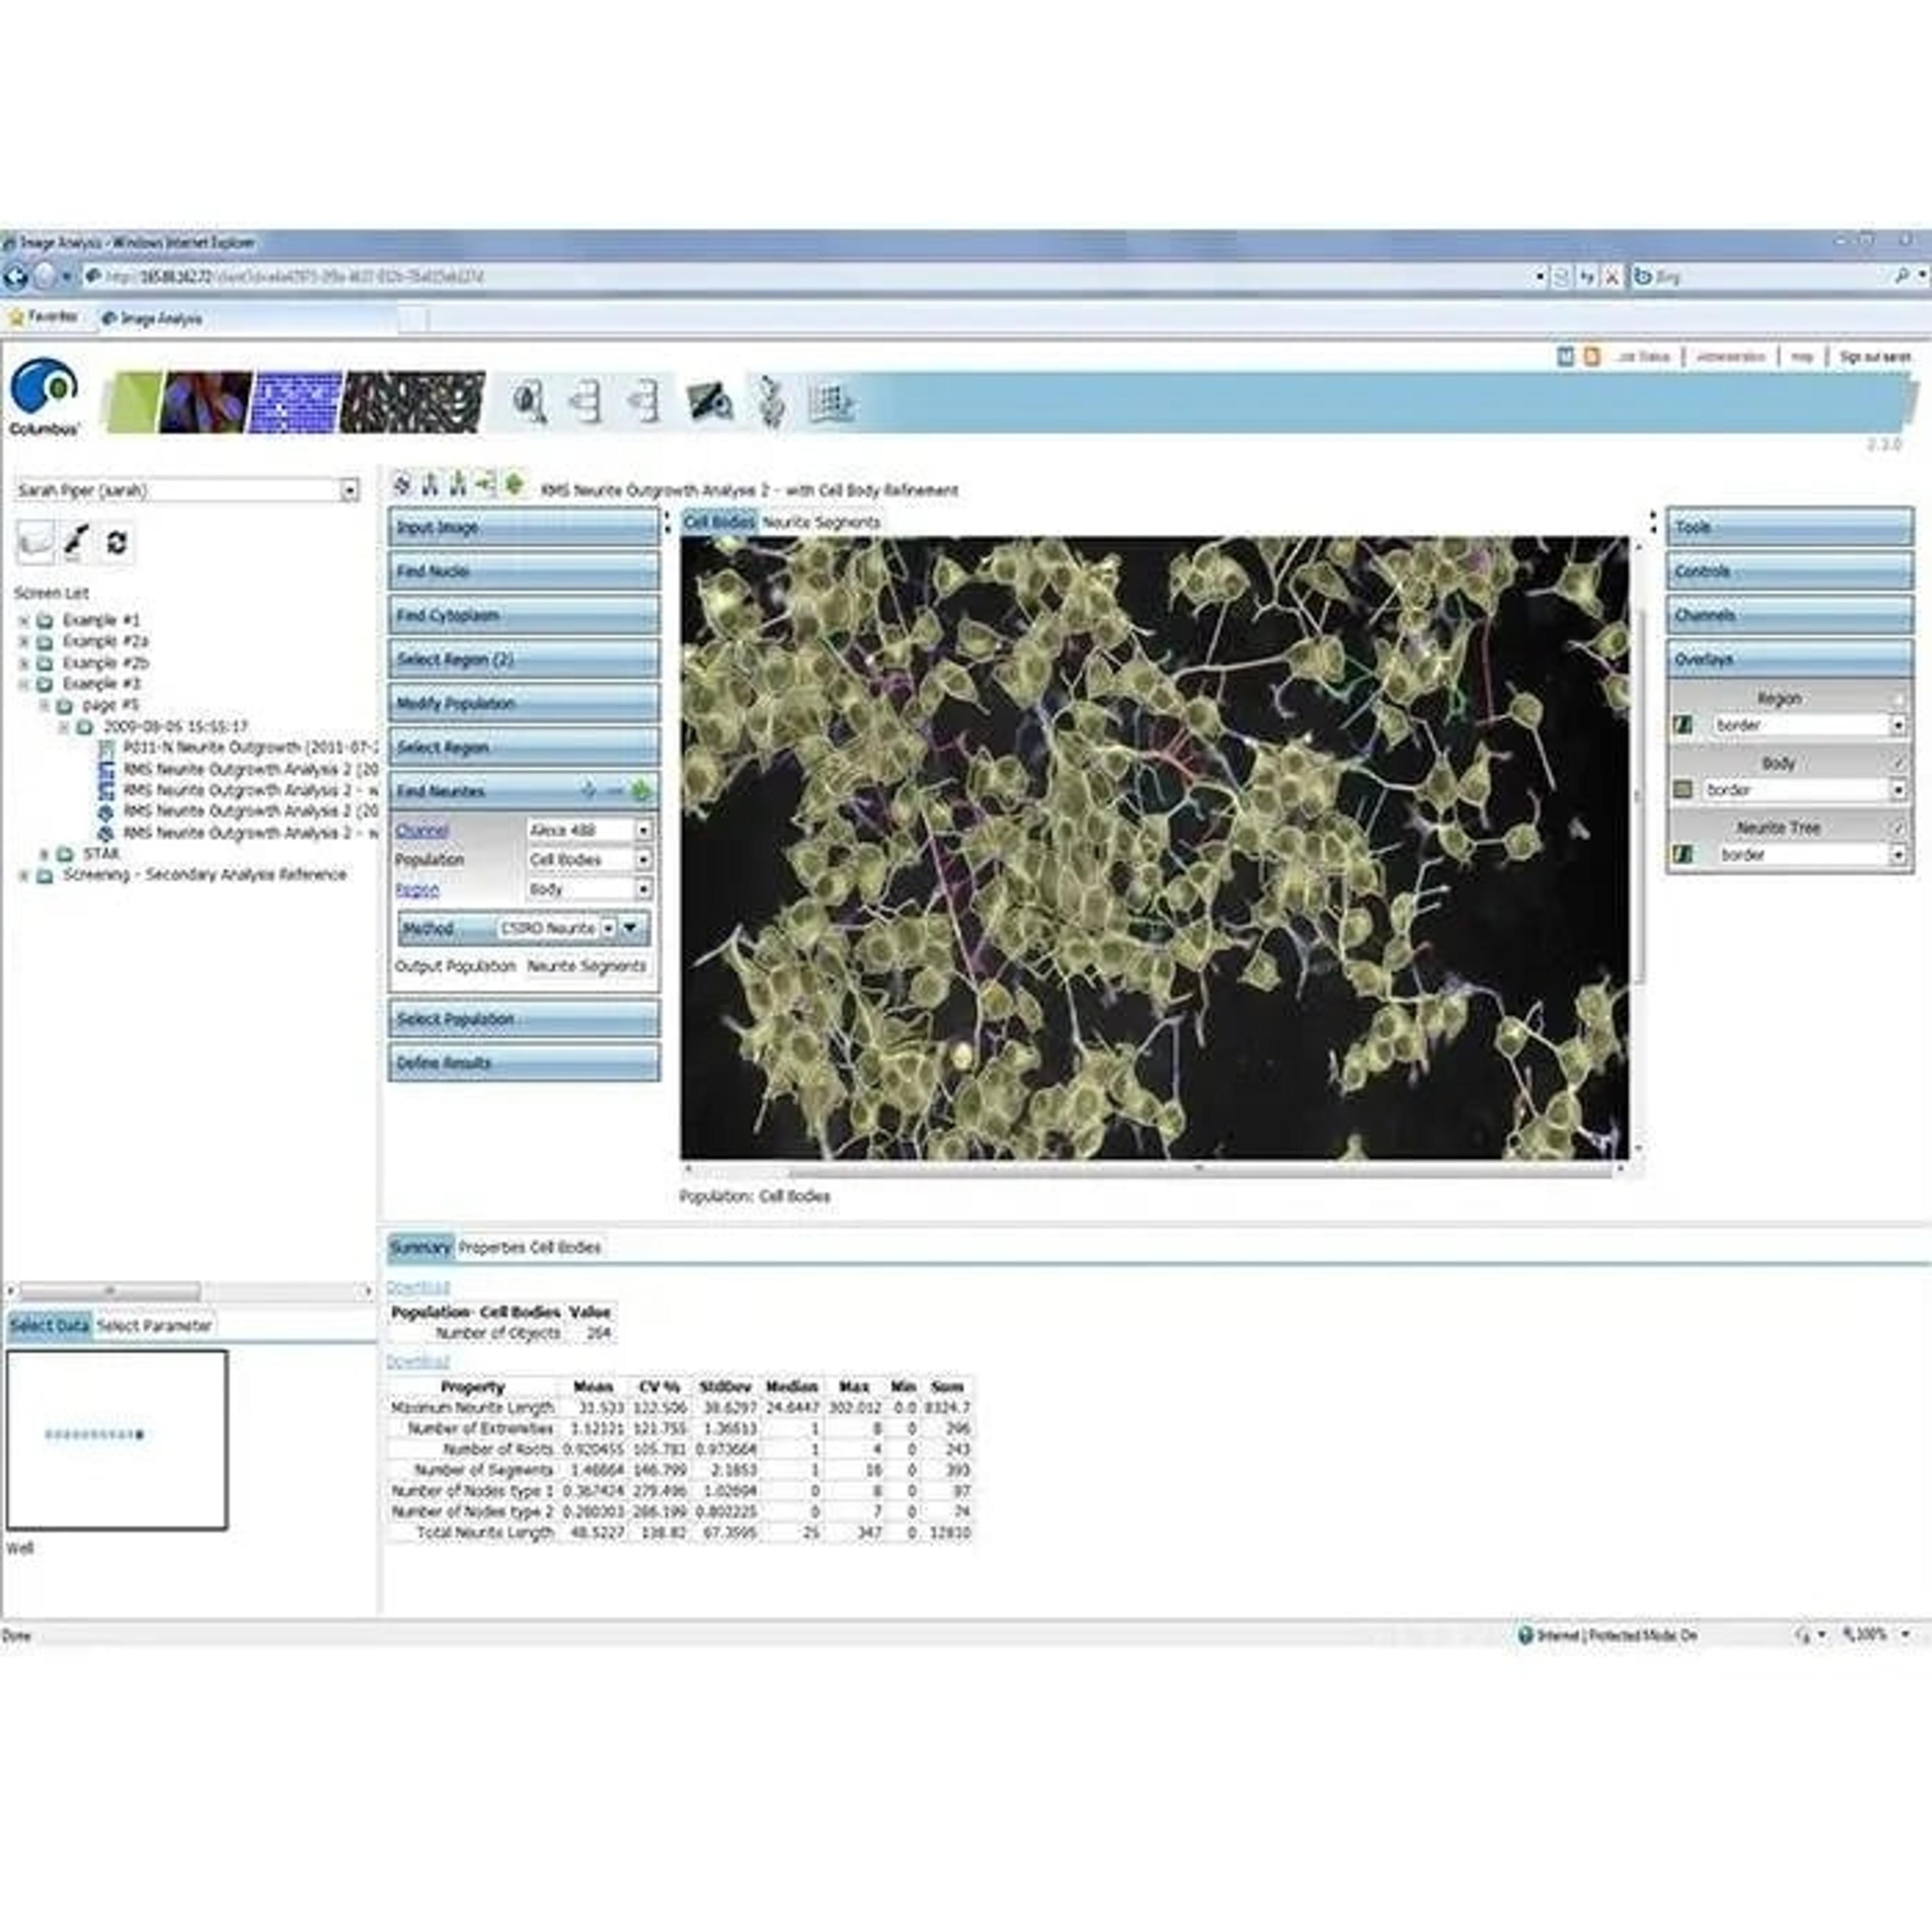Click the magnifier image search toolbar icon
This screenshot has width=1932, height=1932.
[528, 402]
